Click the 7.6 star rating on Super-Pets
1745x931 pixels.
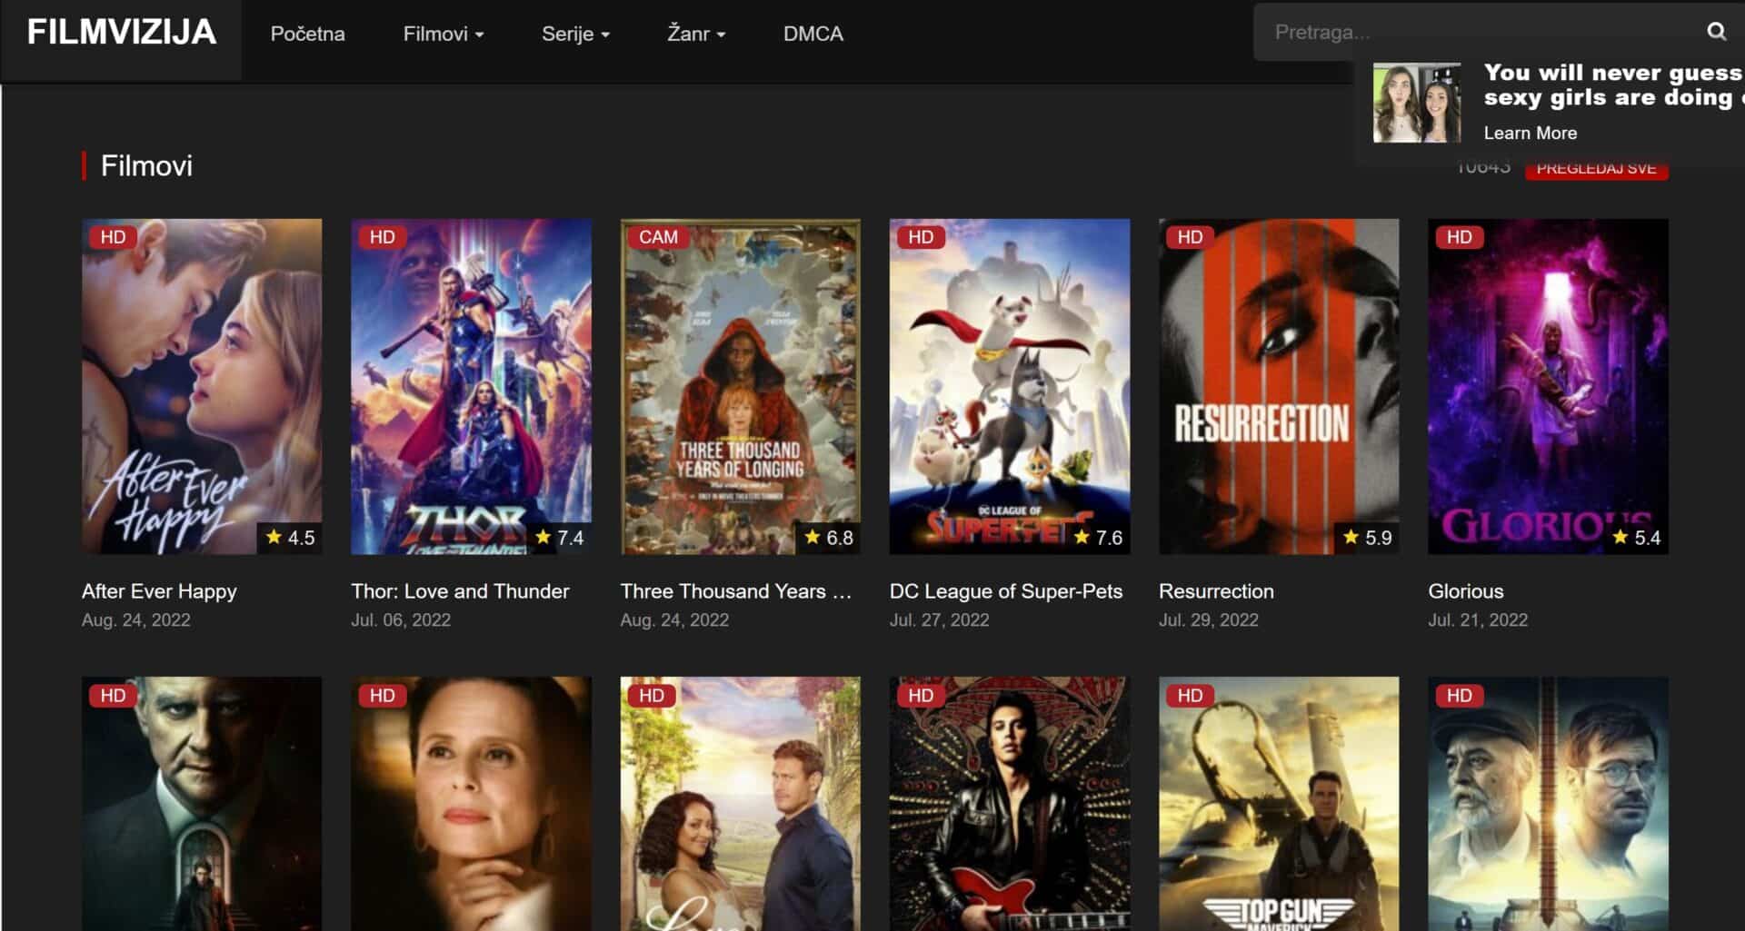coord(1098,538)
